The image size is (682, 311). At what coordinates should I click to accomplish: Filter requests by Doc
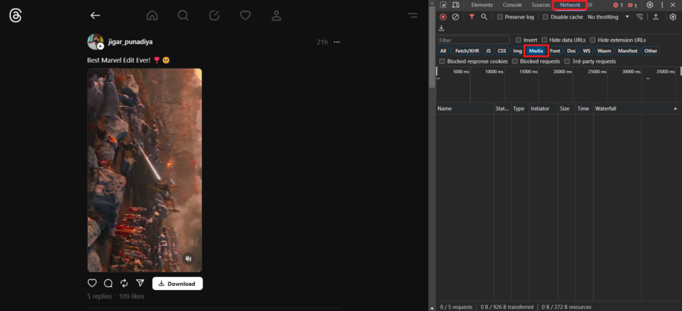[572, 51]
